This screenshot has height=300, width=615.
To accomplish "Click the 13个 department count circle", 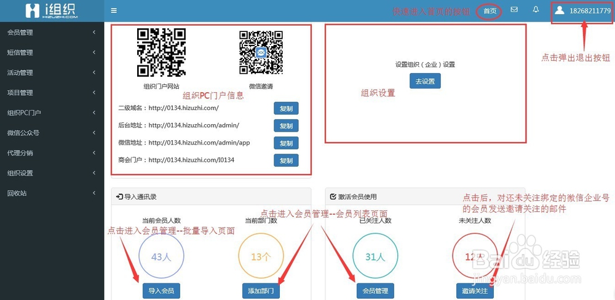I will coord(261,257).
